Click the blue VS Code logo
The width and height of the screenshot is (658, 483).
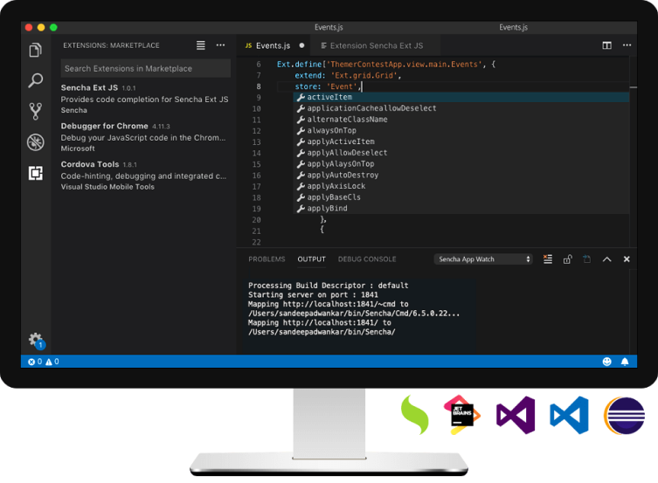(x=569, y=415)
